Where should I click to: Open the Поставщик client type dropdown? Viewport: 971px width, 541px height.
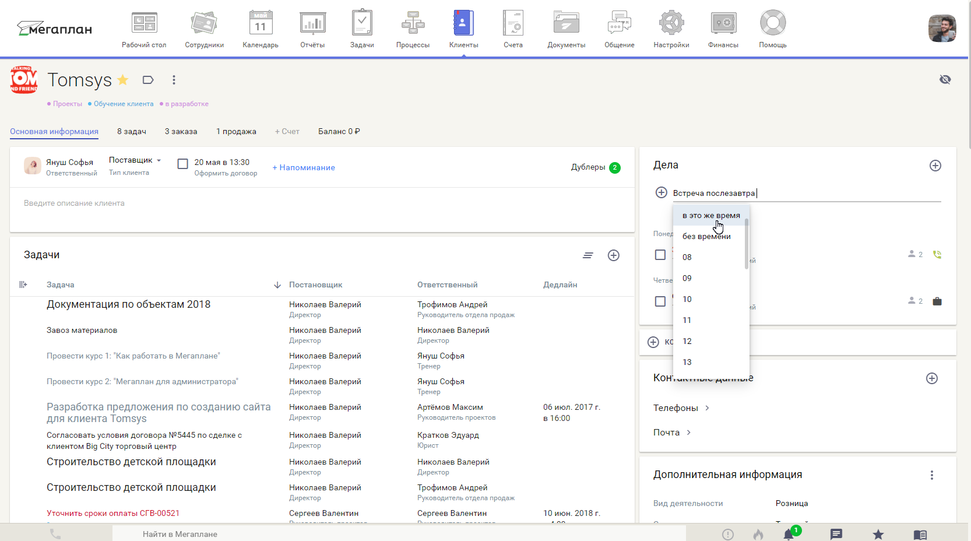coord(135,160)
